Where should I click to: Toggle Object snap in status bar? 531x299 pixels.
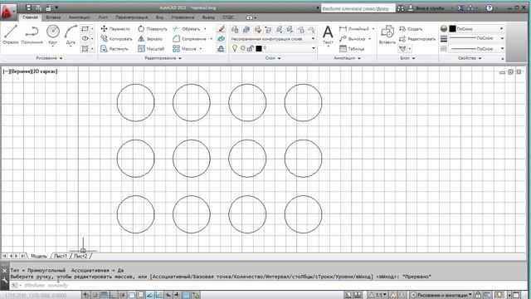pyautogui.click(x=131, y=296)
